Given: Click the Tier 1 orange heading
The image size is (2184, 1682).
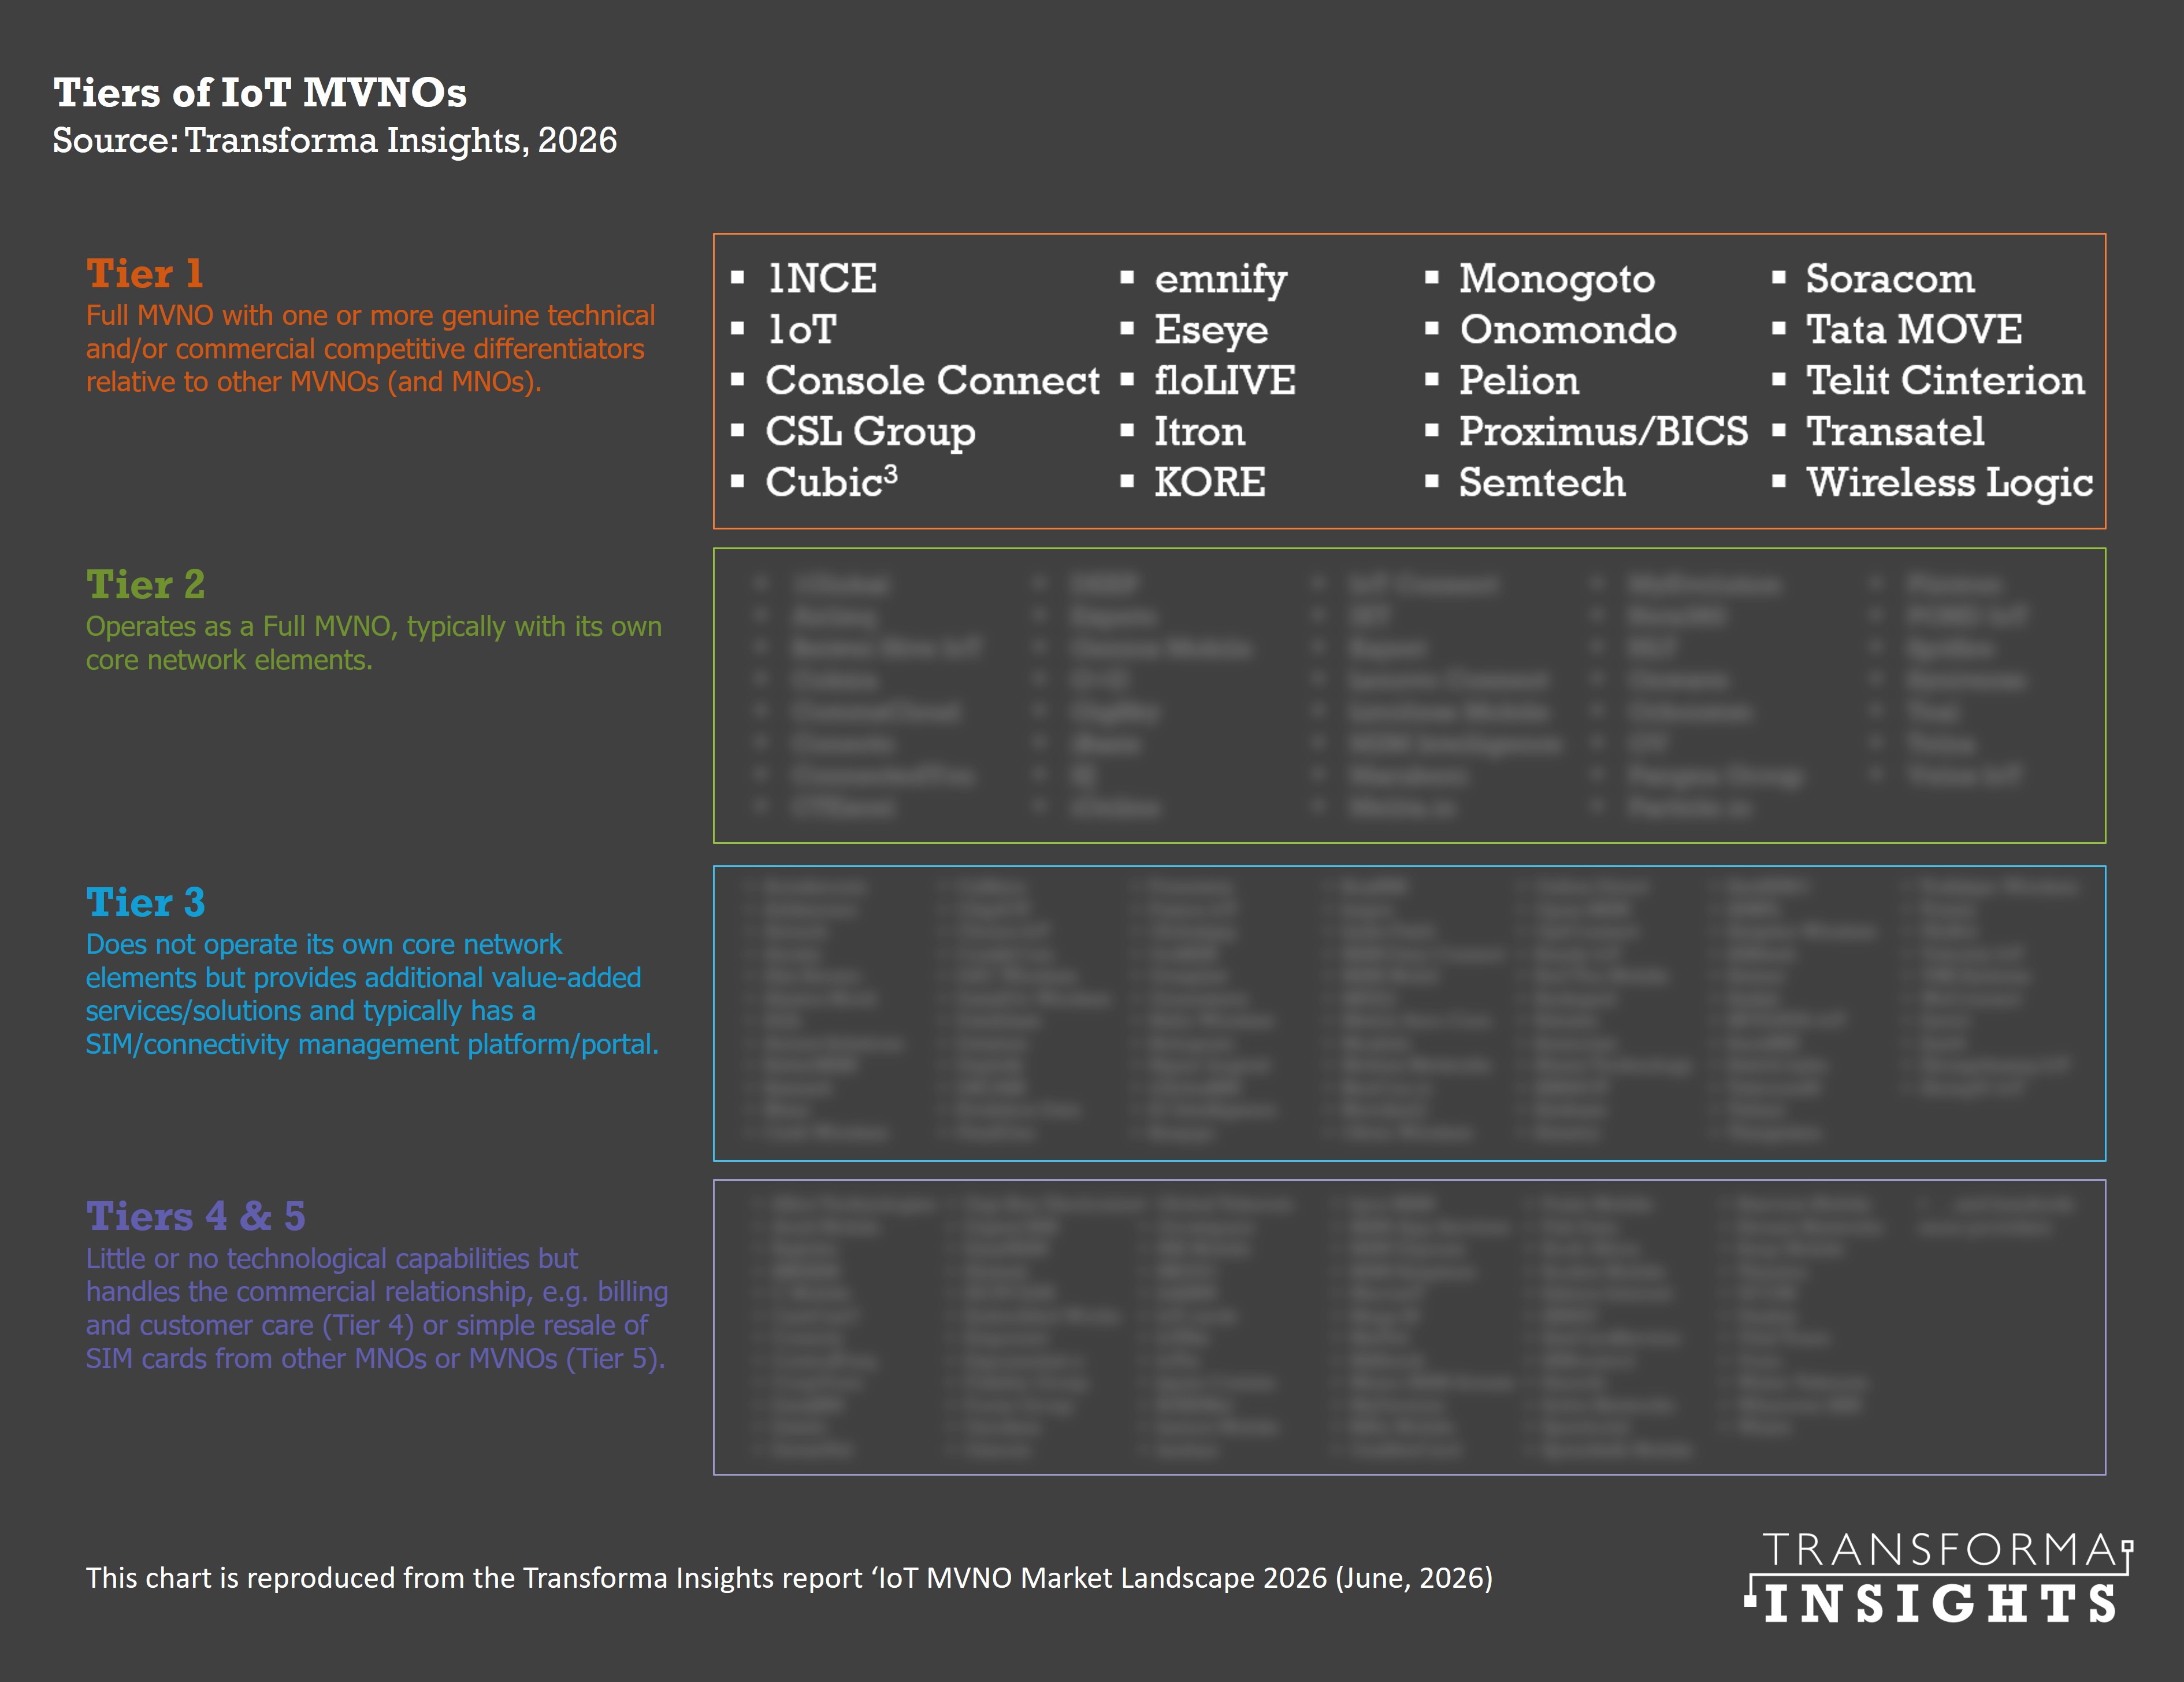Looking at the screenshot, I should point(145,273).
